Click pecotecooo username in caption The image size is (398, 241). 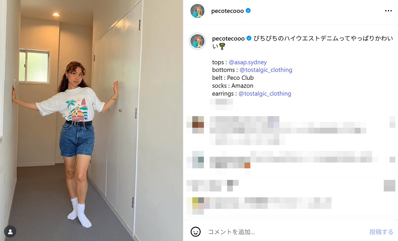(228, 38)
